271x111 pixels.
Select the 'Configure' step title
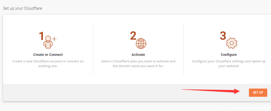229,55
